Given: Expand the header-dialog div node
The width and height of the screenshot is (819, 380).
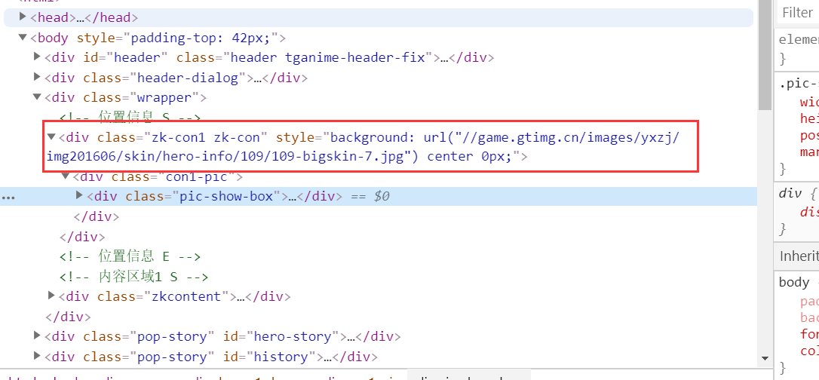Looking at the screenshot, I should [x=36, y=77].
